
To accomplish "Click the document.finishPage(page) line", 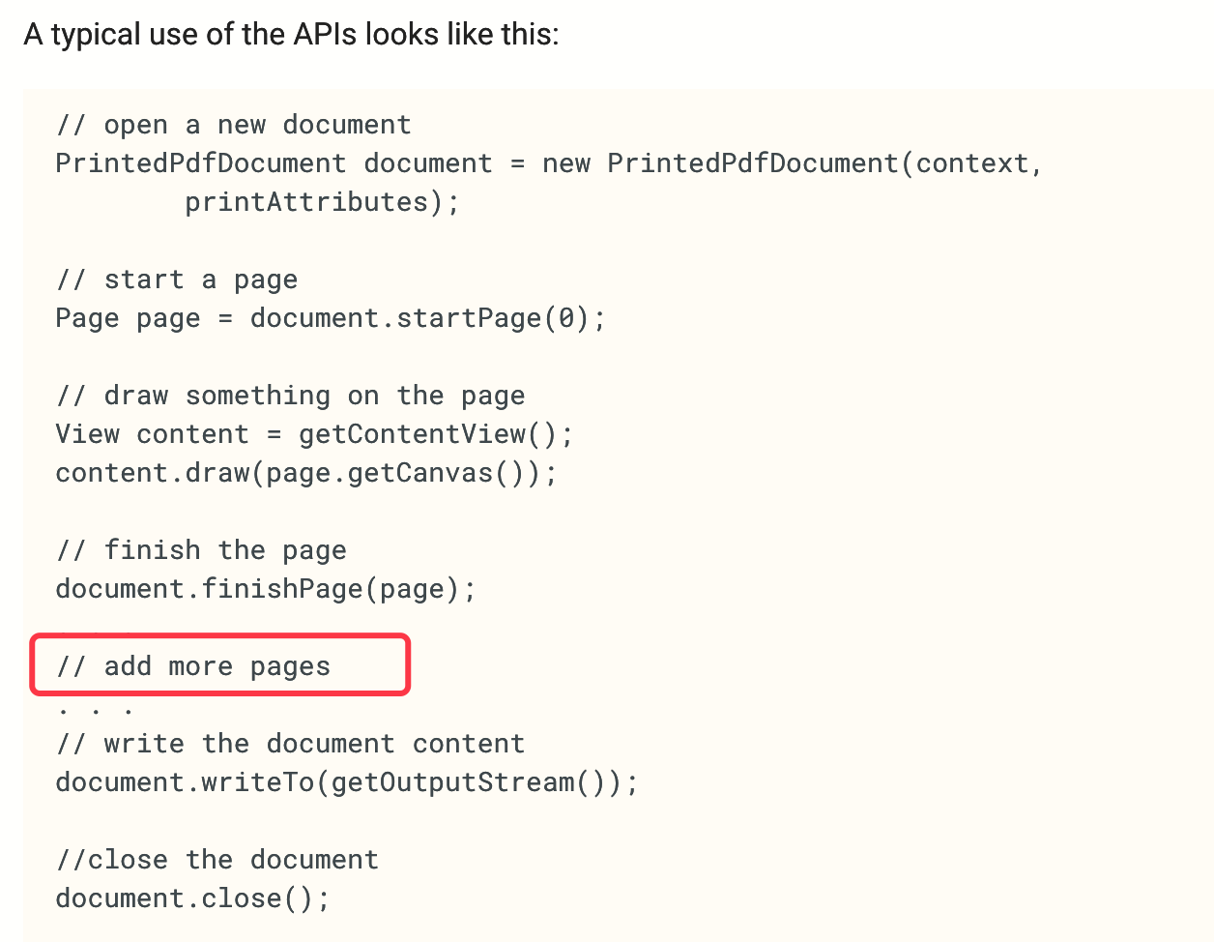I will tap(266, 589).
